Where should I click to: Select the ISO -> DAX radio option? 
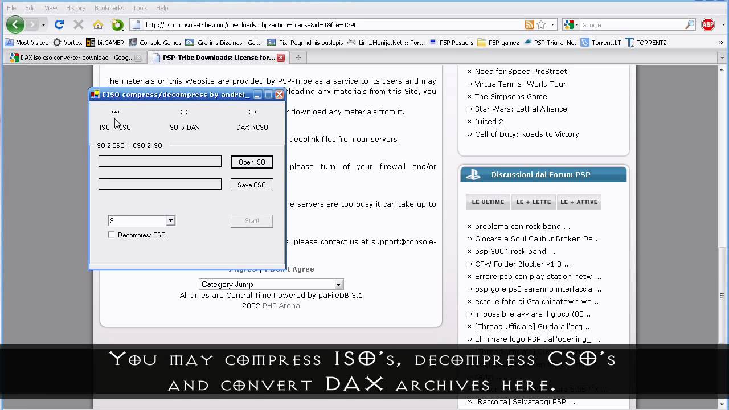tap(183, 112)
